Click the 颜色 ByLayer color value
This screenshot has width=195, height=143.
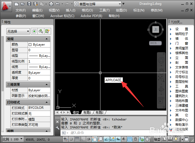(x=39, y=45)
